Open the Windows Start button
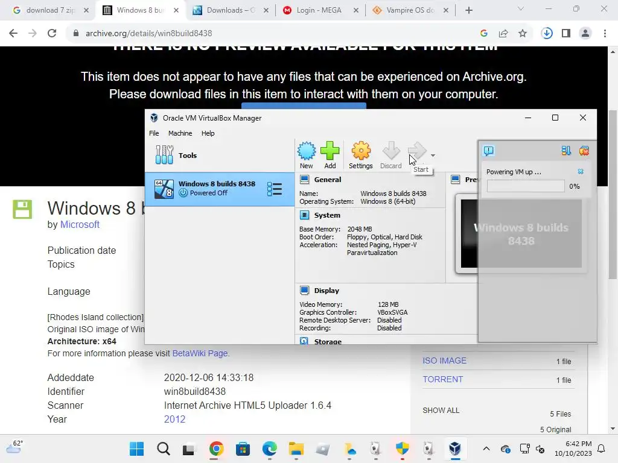The image size is (618, 463). pos(137,449)
